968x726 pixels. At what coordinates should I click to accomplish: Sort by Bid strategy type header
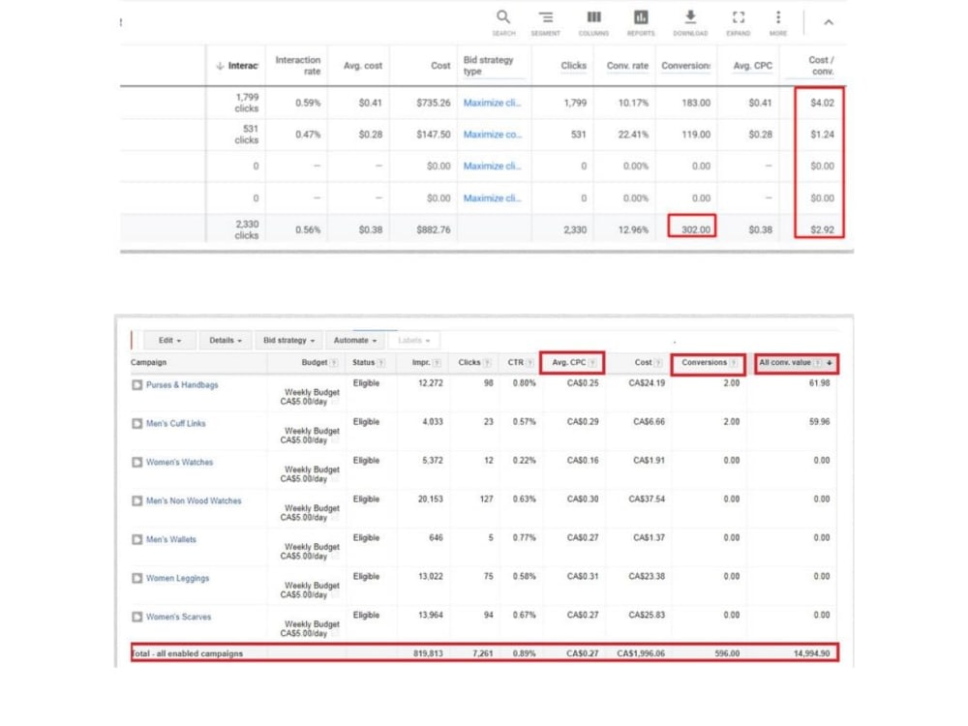click(488, 66)
